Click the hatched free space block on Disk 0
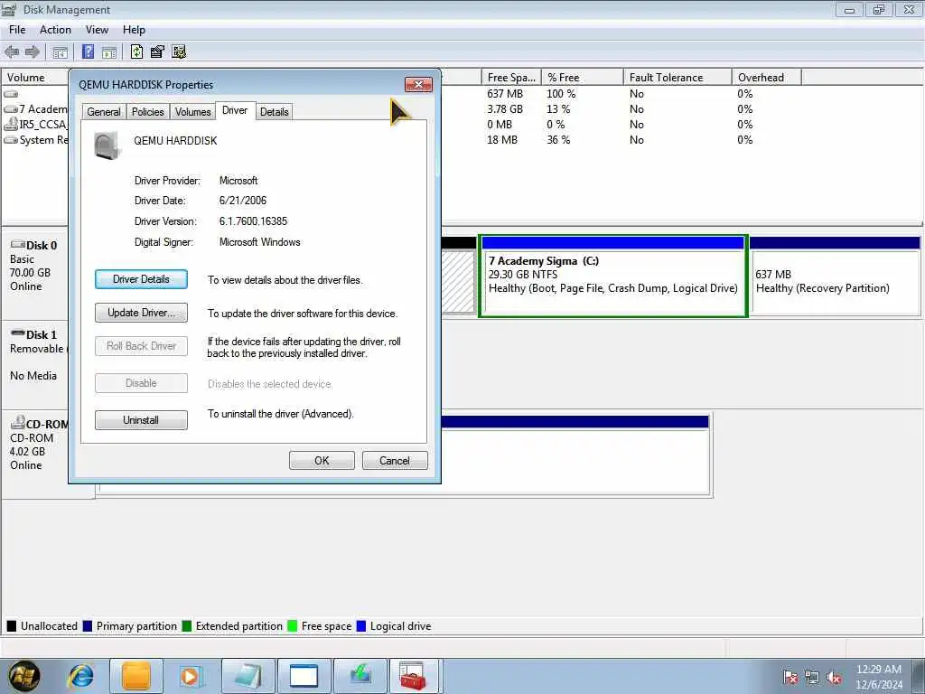 tap(458, 282)
